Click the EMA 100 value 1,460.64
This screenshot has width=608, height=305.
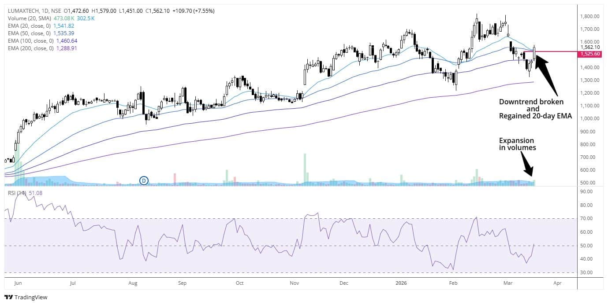(67, 40)
